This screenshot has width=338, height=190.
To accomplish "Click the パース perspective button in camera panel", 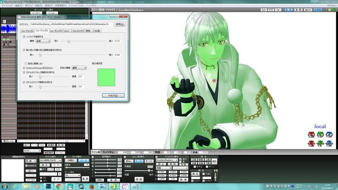I will tap(83, 160).
